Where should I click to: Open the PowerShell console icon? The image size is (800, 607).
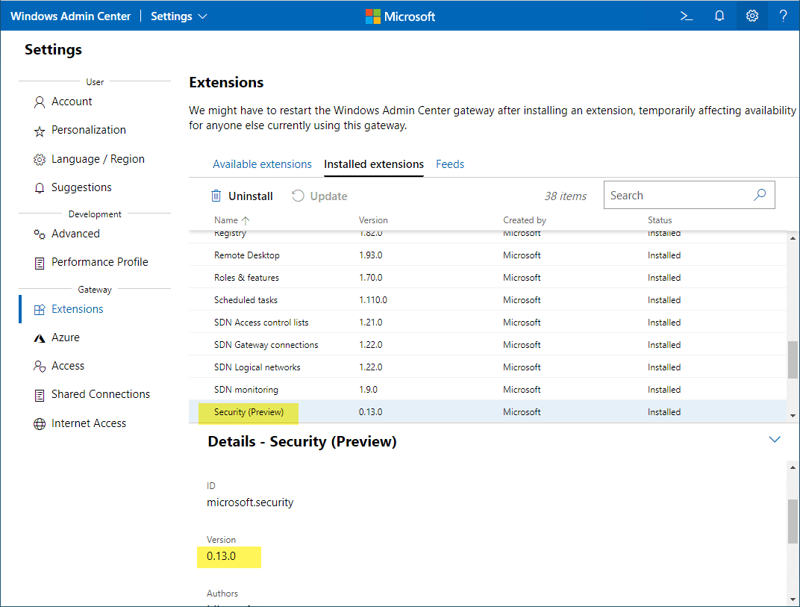687,16
